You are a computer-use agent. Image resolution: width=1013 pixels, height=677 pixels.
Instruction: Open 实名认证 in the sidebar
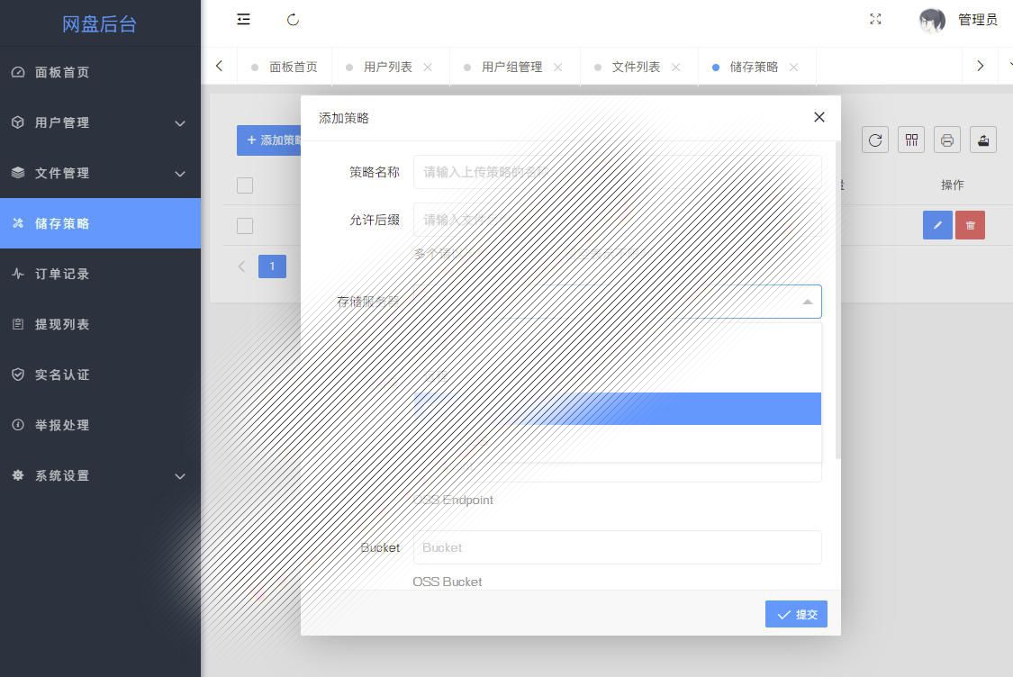100,375
